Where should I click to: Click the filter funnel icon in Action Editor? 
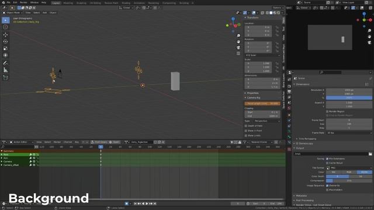[244, 142]
